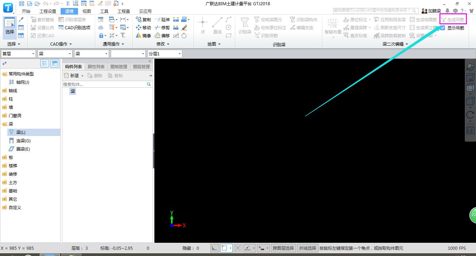Screen dimensions: 476x256
Task: Open the 视图 ribbon tab
Action: coord(87,11)
